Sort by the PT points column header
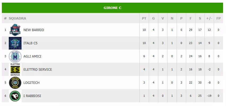The image size is (226, 106). coord(144,18)
